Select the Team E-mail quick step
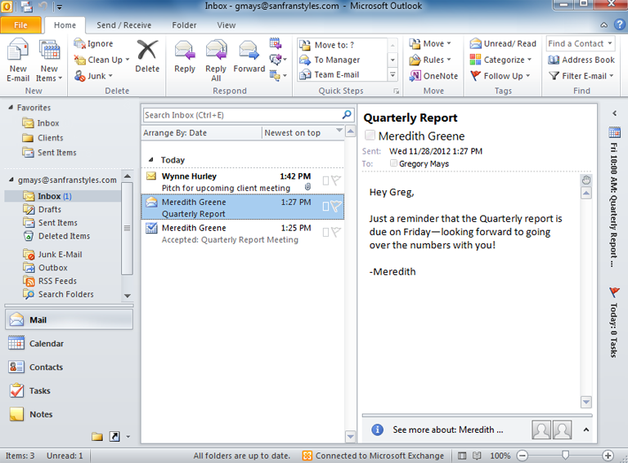The image size is (628, 463). 342,74
